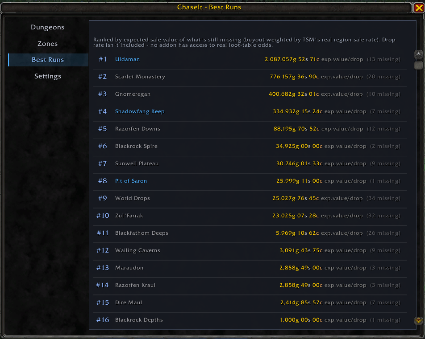Click the 3,091g 43s 75c value
Image resolution: width=425 pixels, height=339 pixels.
[x=301, y=250]
